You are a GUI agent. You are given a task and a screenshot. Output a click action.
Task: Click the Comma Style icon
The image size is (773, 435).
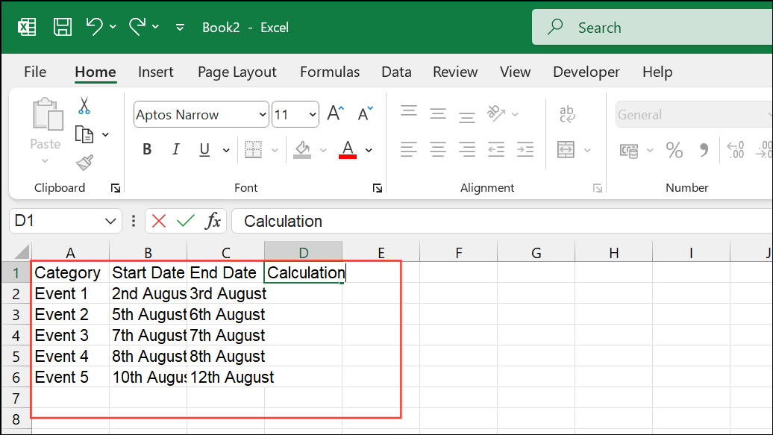(703, 149)
